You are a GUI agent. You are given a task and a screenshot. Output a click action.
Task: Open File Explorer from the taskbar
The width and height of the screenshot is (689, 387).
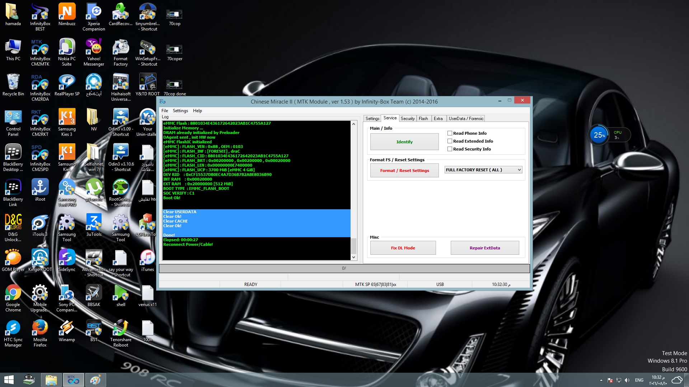[x=51, y=380]
